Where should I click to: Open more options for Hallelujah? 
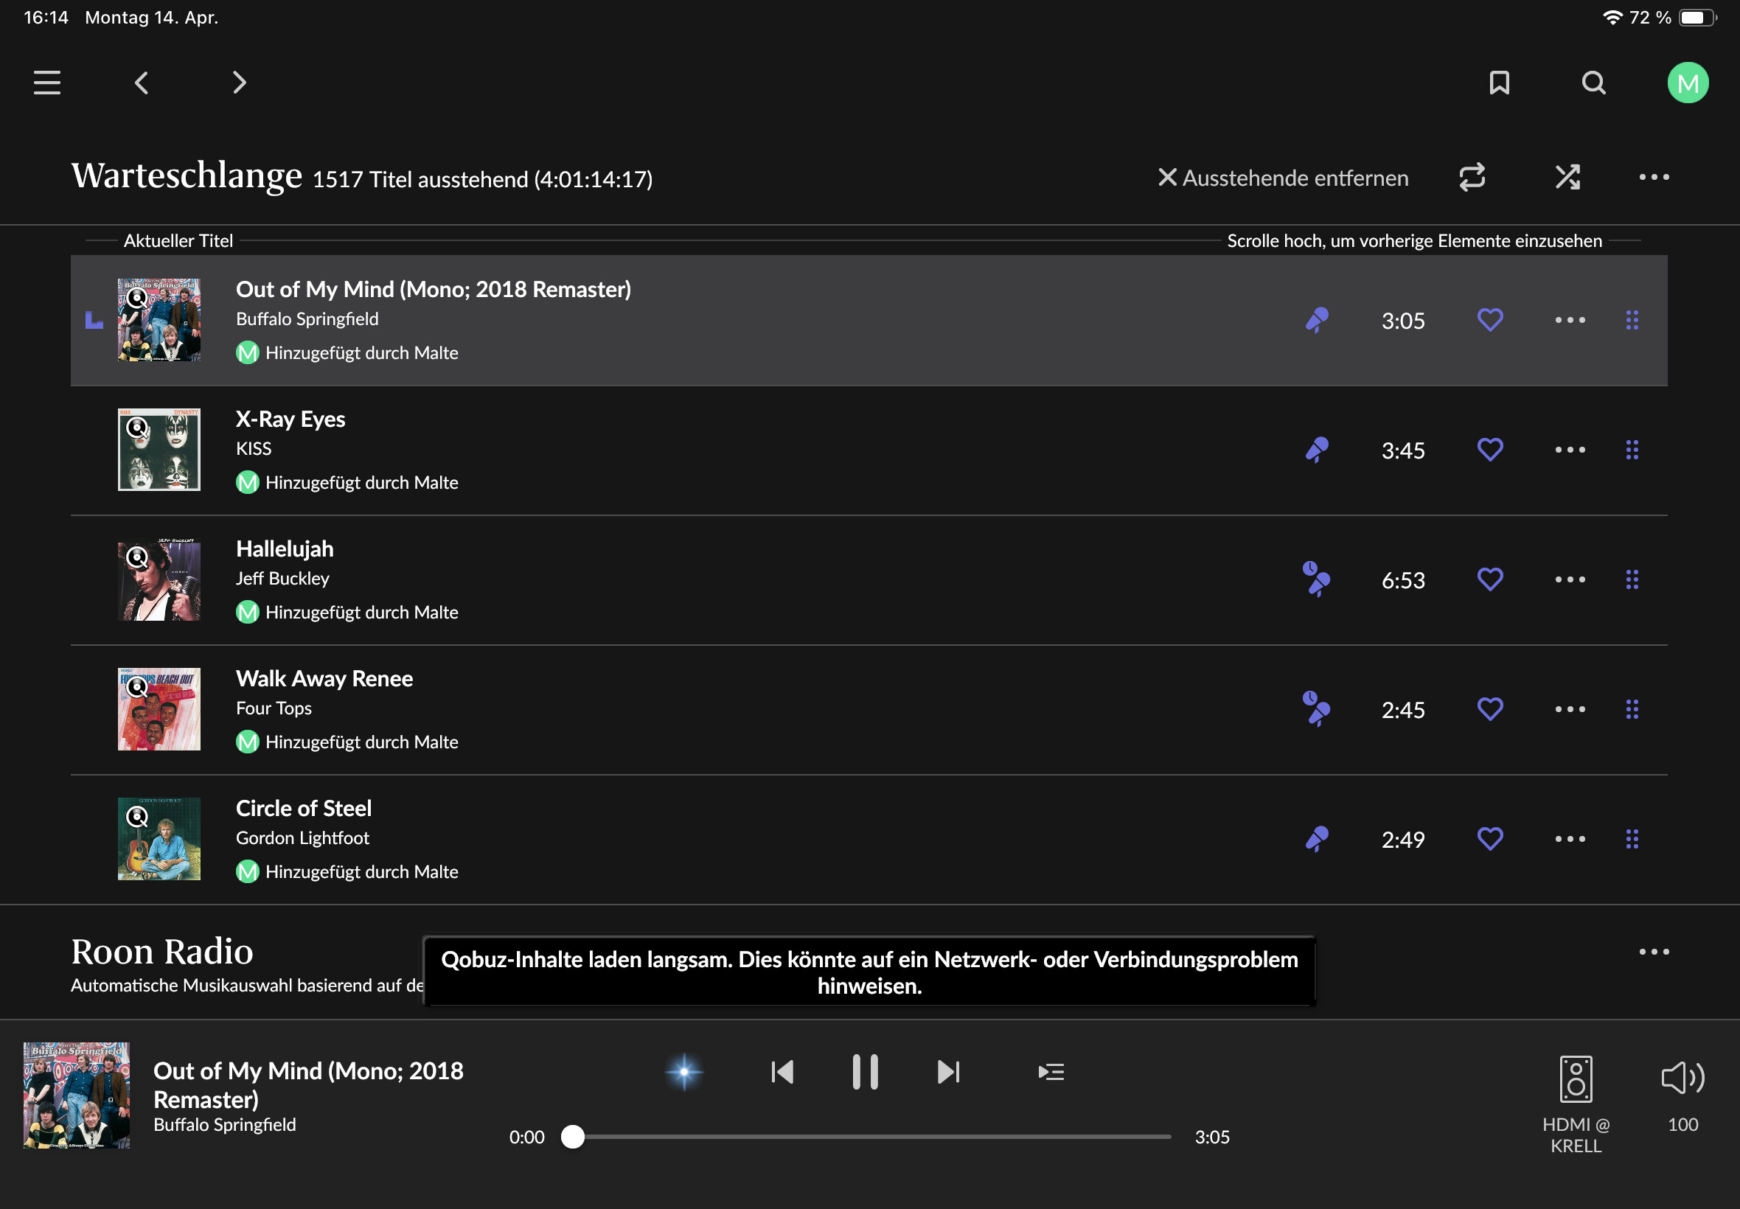(x=1570, y=579)
